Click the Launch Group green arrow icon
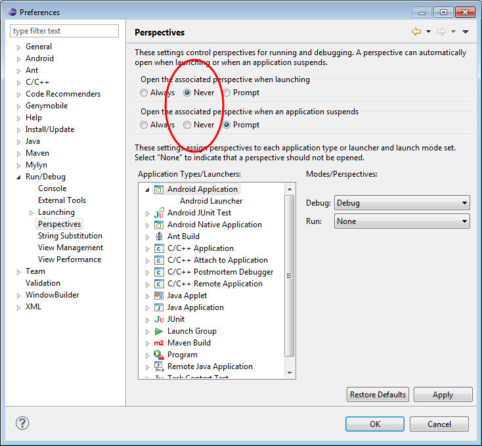 (x=159, y=331)
